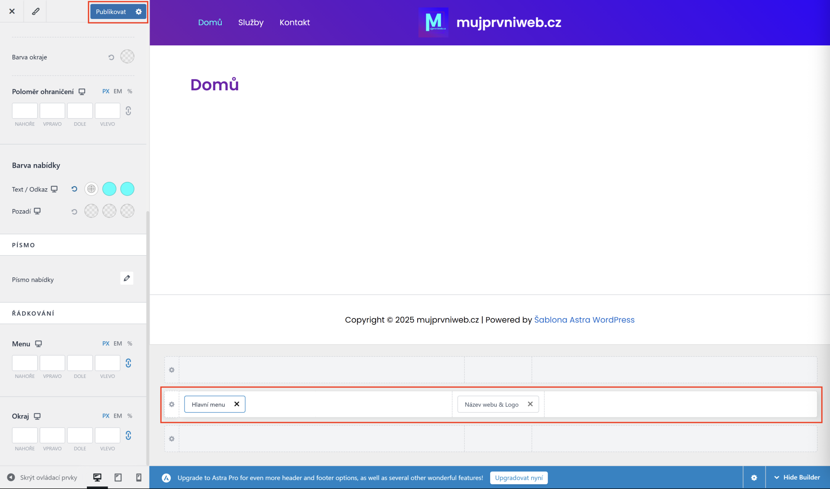Switch Menu units to EM
The height and width of the screenshot is (489, 830).
(117, 343)
